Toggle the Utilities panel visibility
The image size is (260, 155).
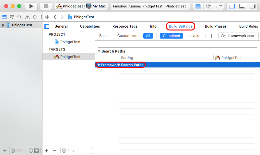coord(252,6)
